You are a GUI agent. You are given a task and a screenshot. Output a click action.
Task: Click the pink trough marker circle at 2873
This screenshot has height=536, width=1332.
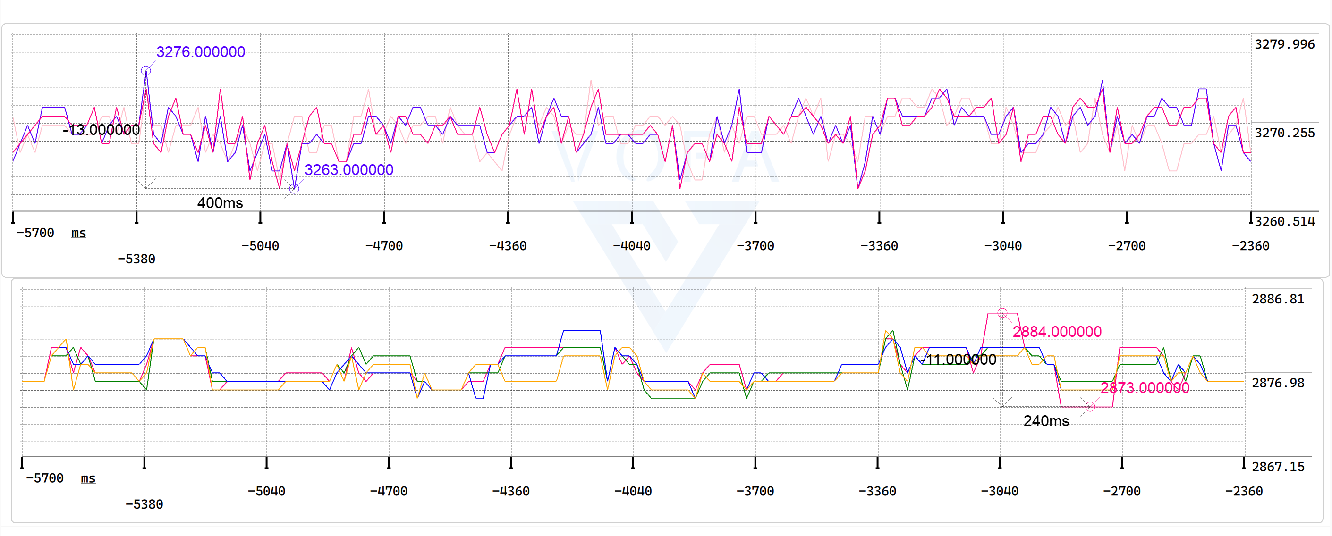1090,407
